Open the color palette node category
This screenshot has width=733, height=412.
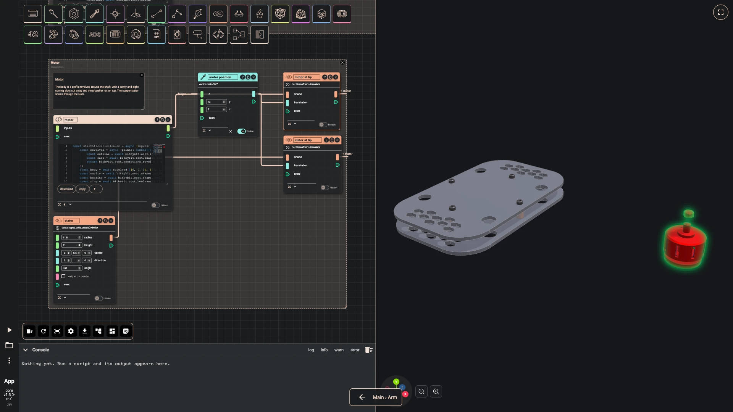(x=74, y=34)
